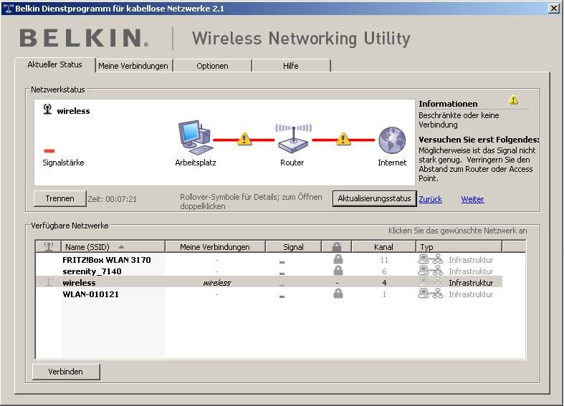Viewport: 564px width, 406px height.
Task: Click the Router icon in network status
Action: [293, 139]
